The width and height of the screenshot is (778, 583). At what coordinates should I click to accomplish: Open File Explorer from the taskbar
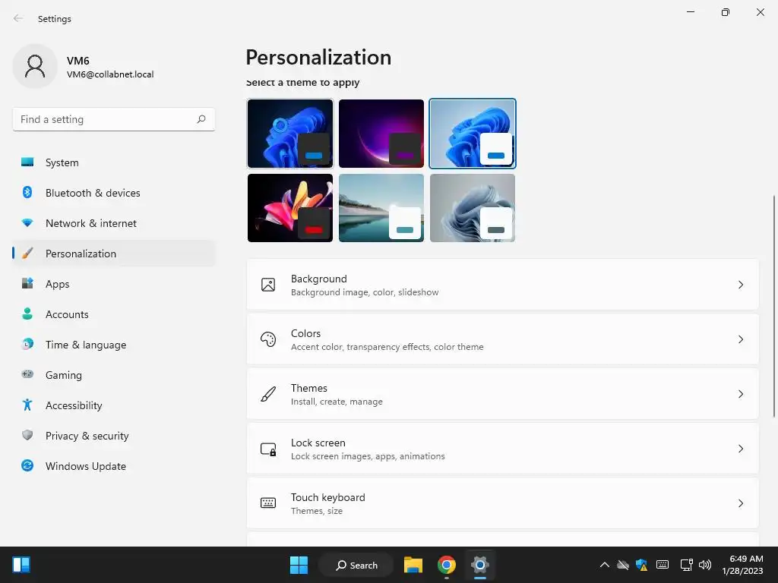coord(413,565)
